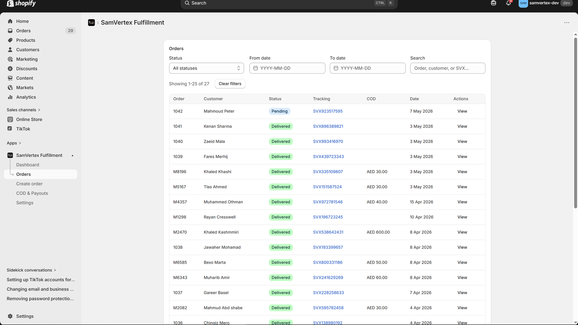Open the notifications bell icon
578x325 pixels.
coord(508,3)
